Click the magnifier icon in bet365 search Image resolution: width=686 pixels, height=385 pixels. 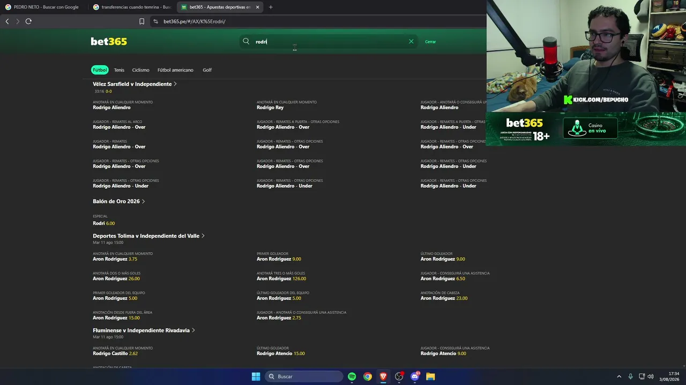pyautogui.click(x=246, y=41)
